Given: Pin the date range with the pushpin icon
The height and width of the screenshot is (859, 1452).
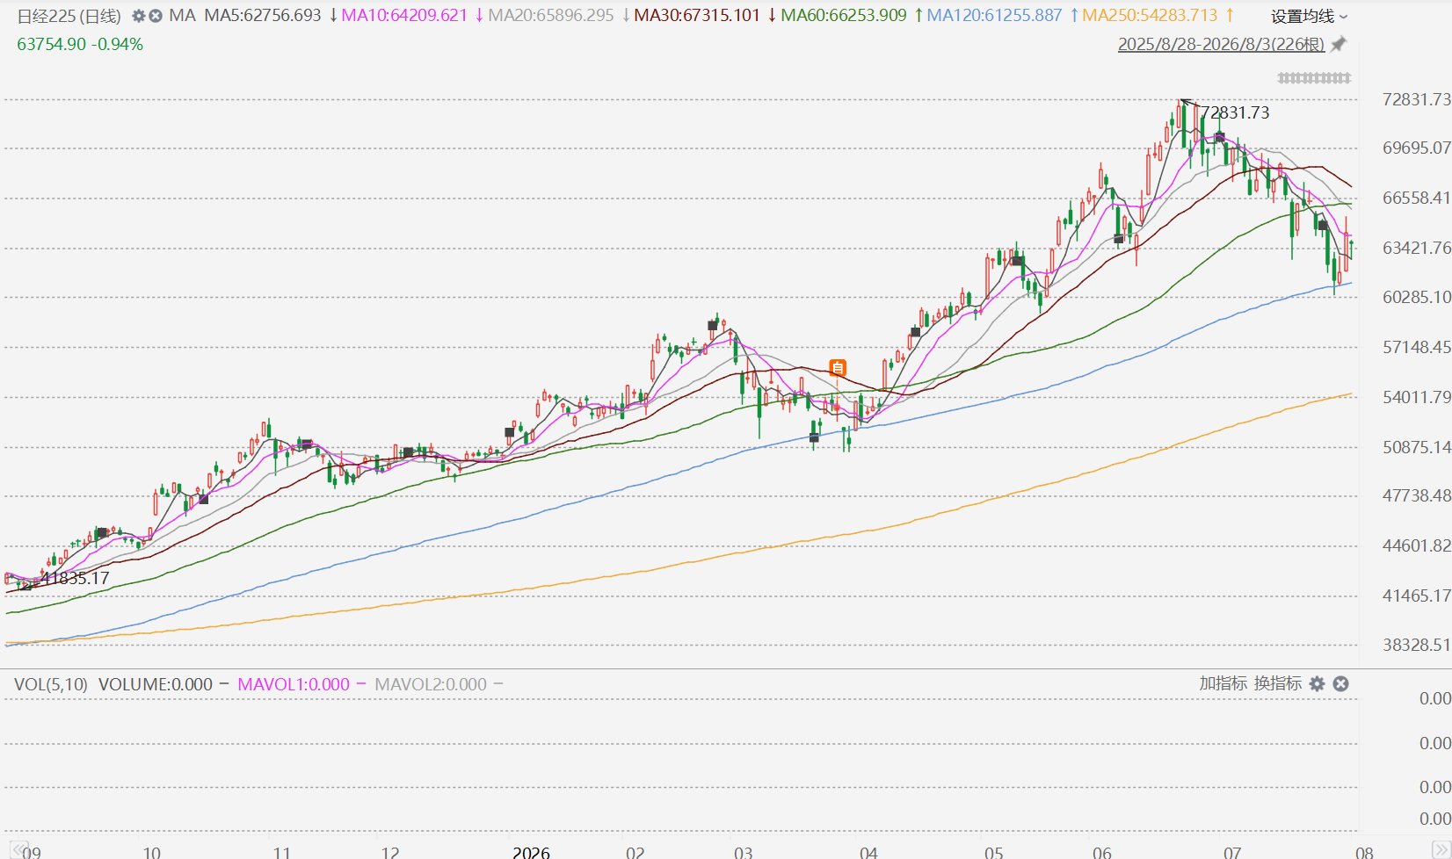Looking at the screenshot, I should (1338, 44).
